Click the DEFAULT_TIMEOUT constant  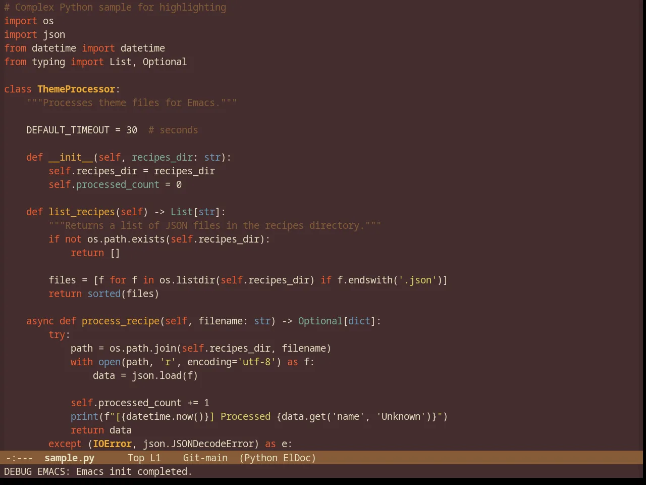point(68,130)
